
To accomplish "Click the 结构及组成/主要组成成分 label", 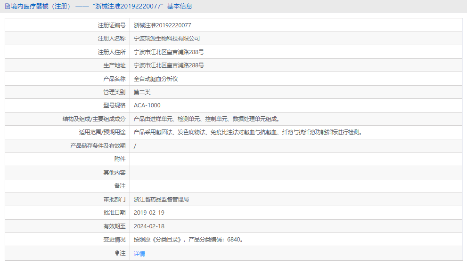I will (94, 119).
